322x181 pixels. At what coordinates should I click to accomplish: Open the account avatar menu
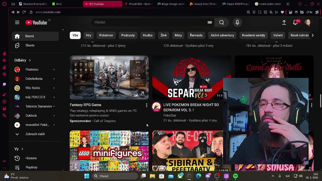point(308,22)
